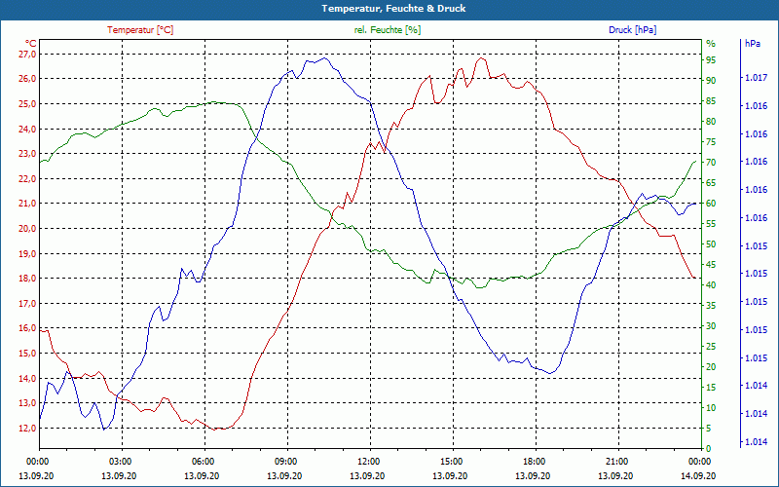Image resolution: width=779 pixels, height=487 pixels.
Task: Click the 60 tick on the humidity axis
Action: [x=711, y=203]
